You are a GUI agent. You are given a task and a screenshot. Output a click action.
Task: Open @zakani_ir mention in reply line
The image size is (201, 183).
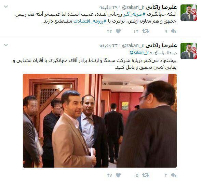(x=139, y=53)
